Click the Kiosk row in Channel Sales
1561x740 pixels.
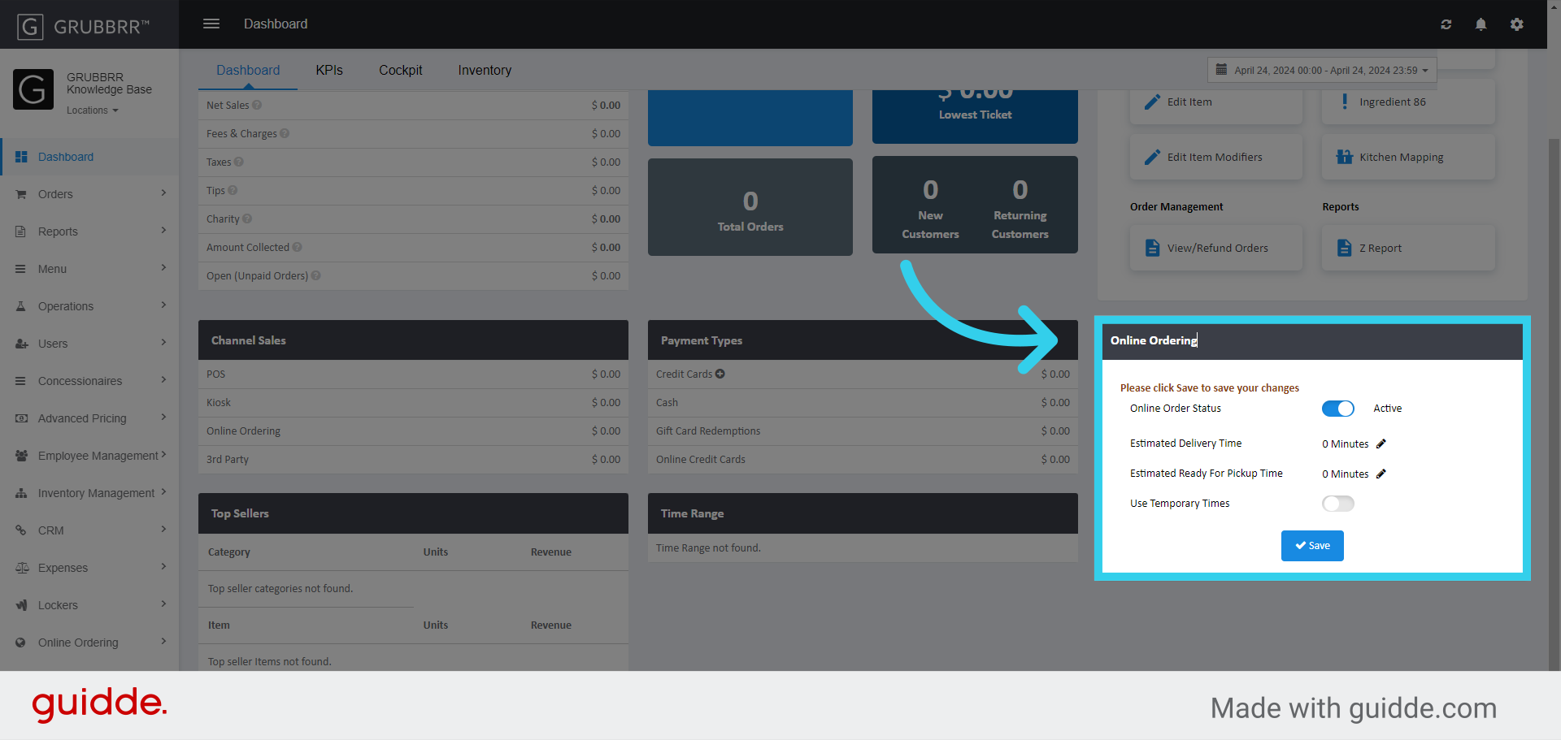tap(413, 403)
